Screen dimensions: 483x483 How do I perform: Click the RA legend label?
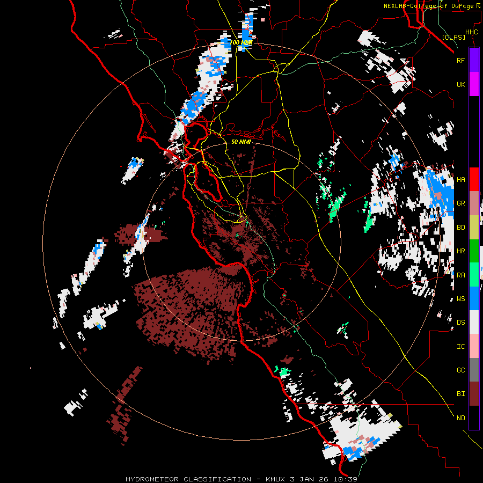pyautogui.click(x=460, y=275)
